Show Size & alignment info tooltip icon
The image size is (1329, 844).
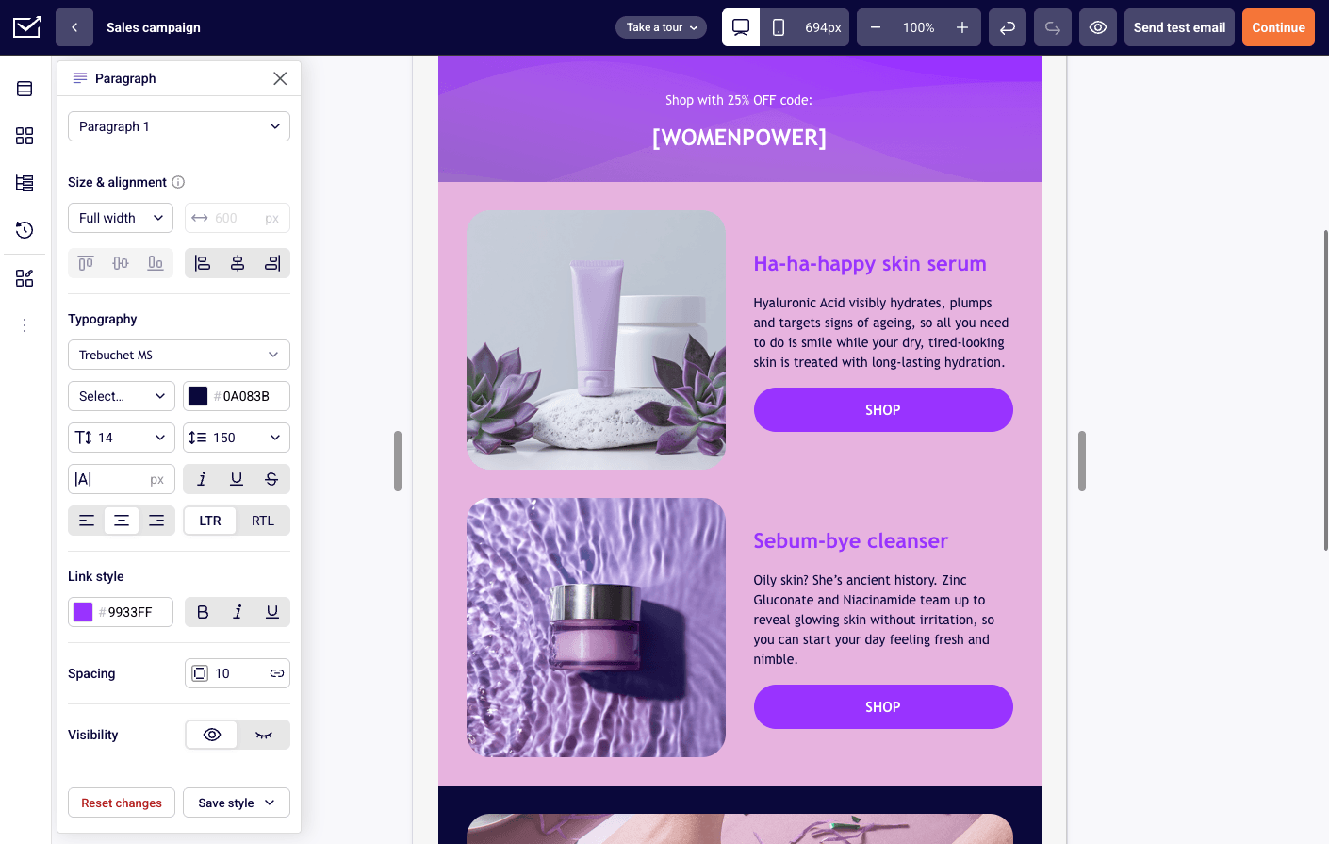[178, 182]
